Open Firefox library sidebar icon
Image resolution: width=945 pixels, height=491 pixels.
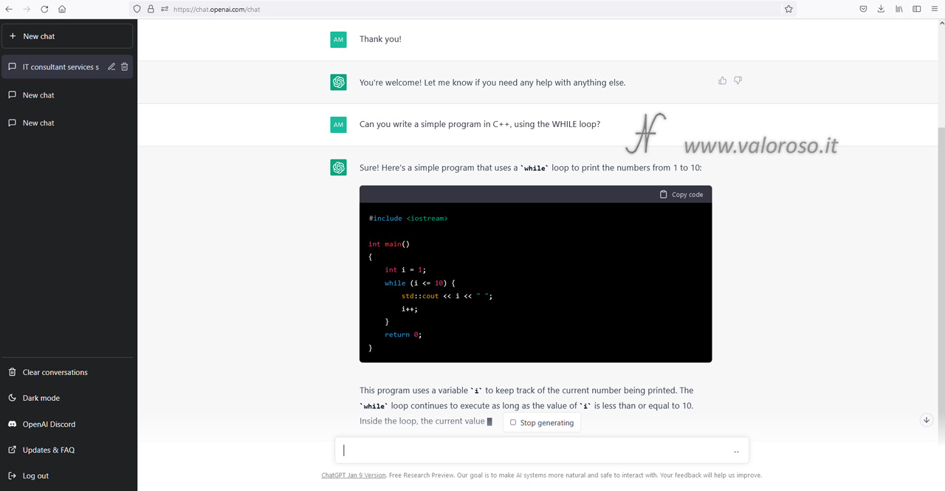898,9
